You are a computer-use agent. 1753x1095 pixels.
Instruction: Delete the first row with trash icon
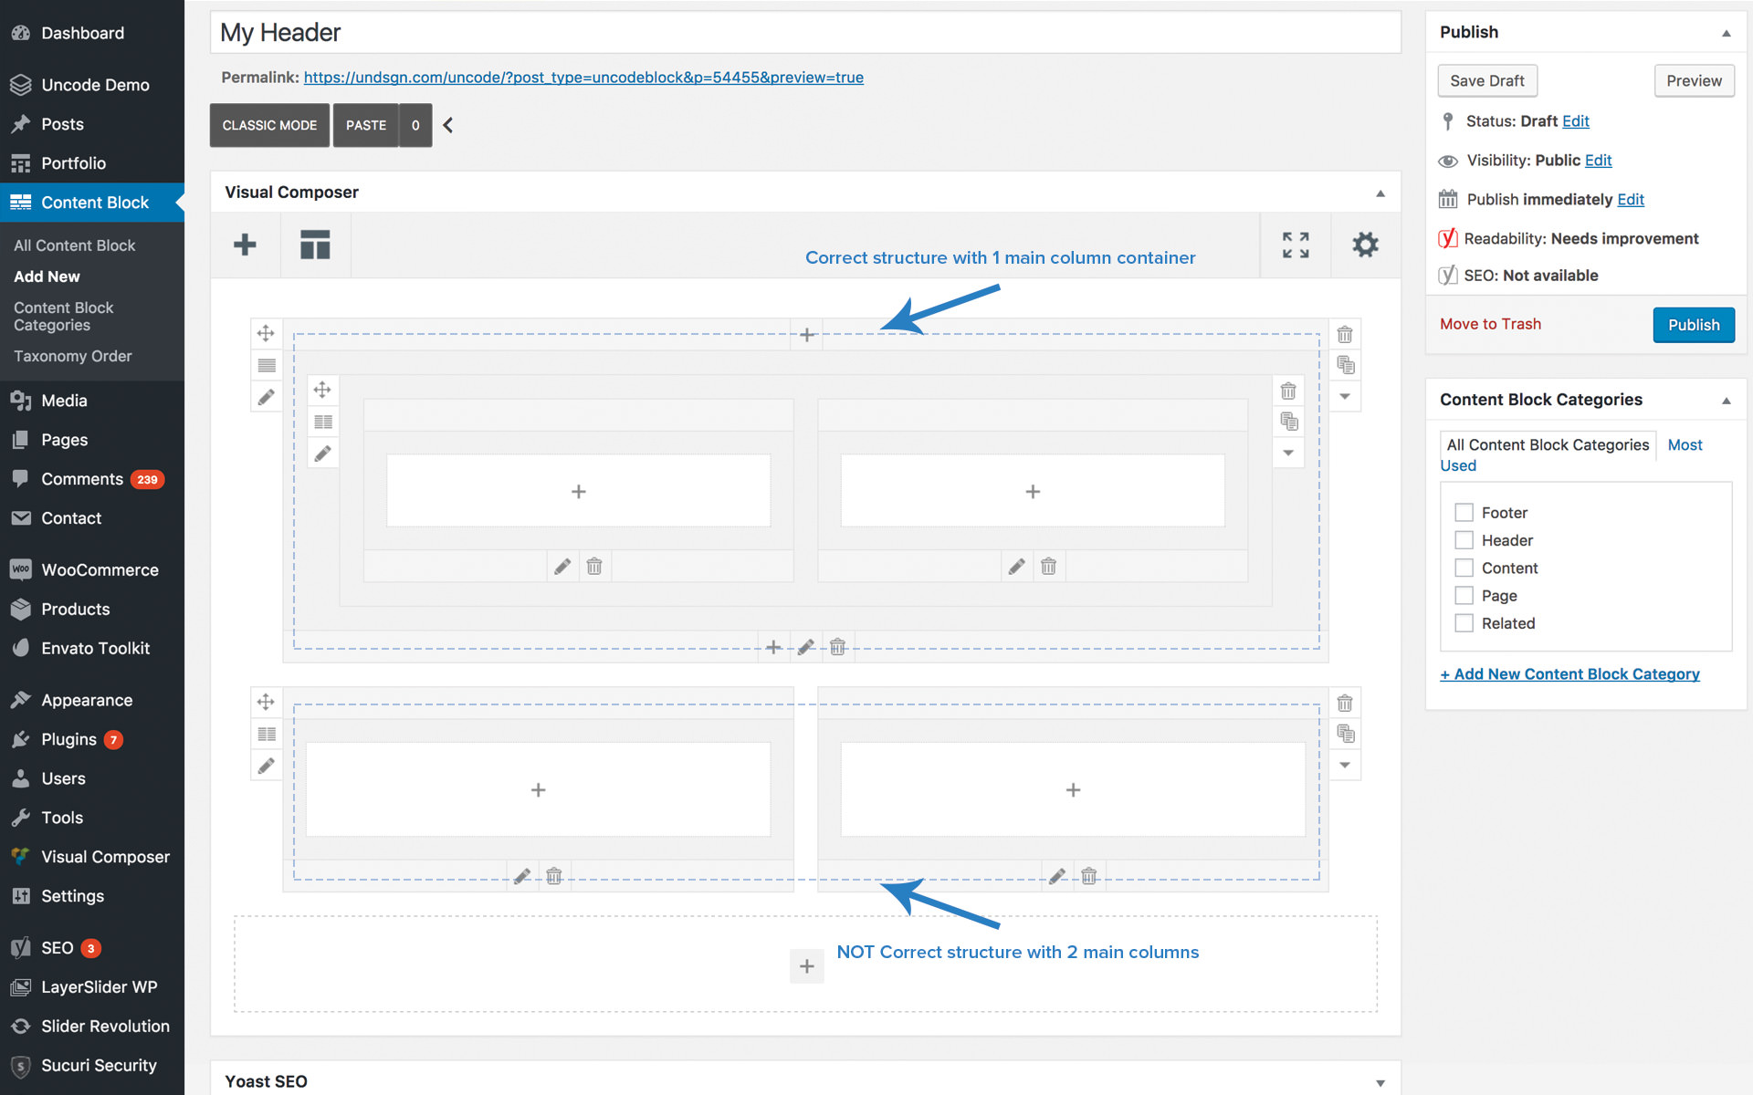coord(1345,334)
